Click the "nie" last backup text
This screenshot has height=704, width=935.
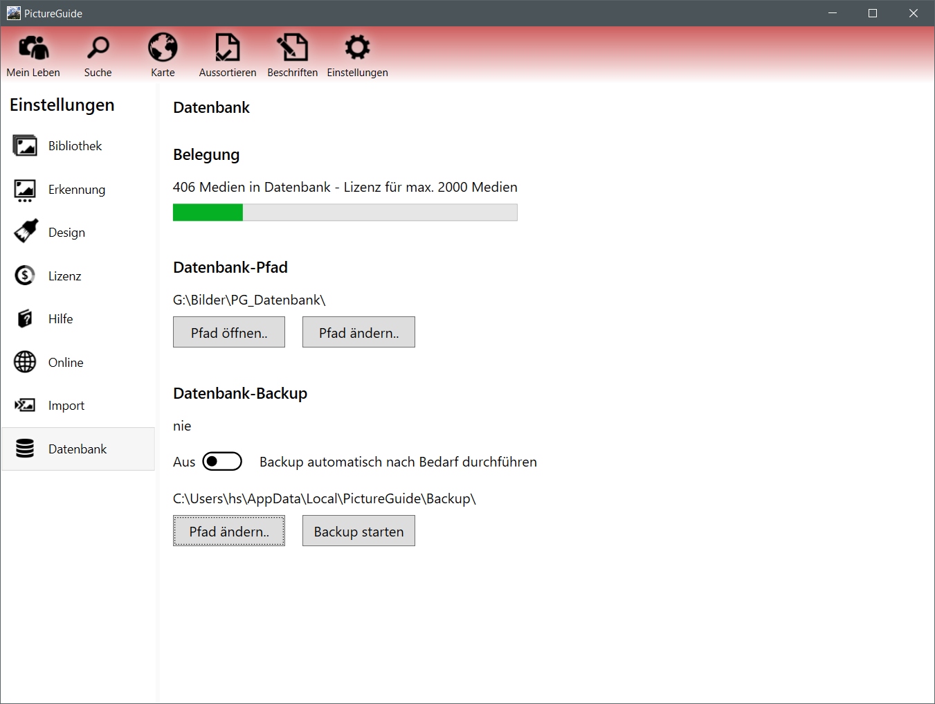click(182, 426)
